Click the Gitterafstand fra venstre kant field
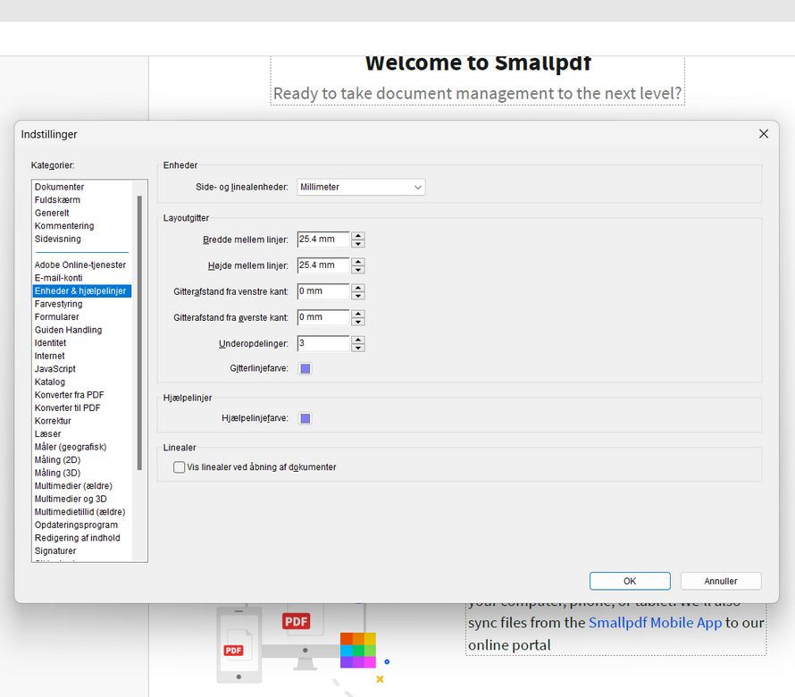The height and width of the screenshot is (697, 795). click(x=323, y=291)
